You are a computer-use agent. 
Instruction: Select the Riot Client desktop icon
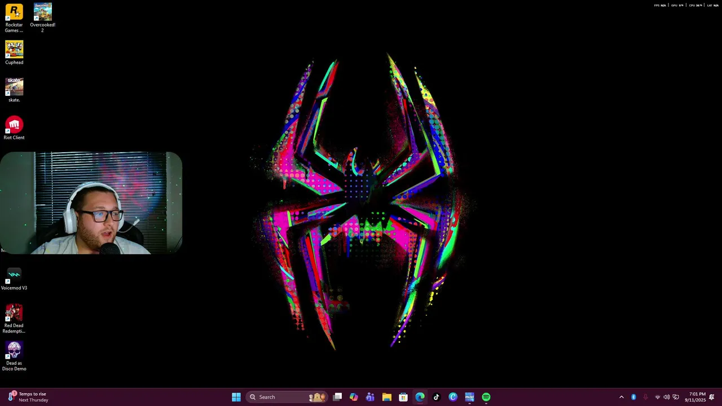click(14, 128)
